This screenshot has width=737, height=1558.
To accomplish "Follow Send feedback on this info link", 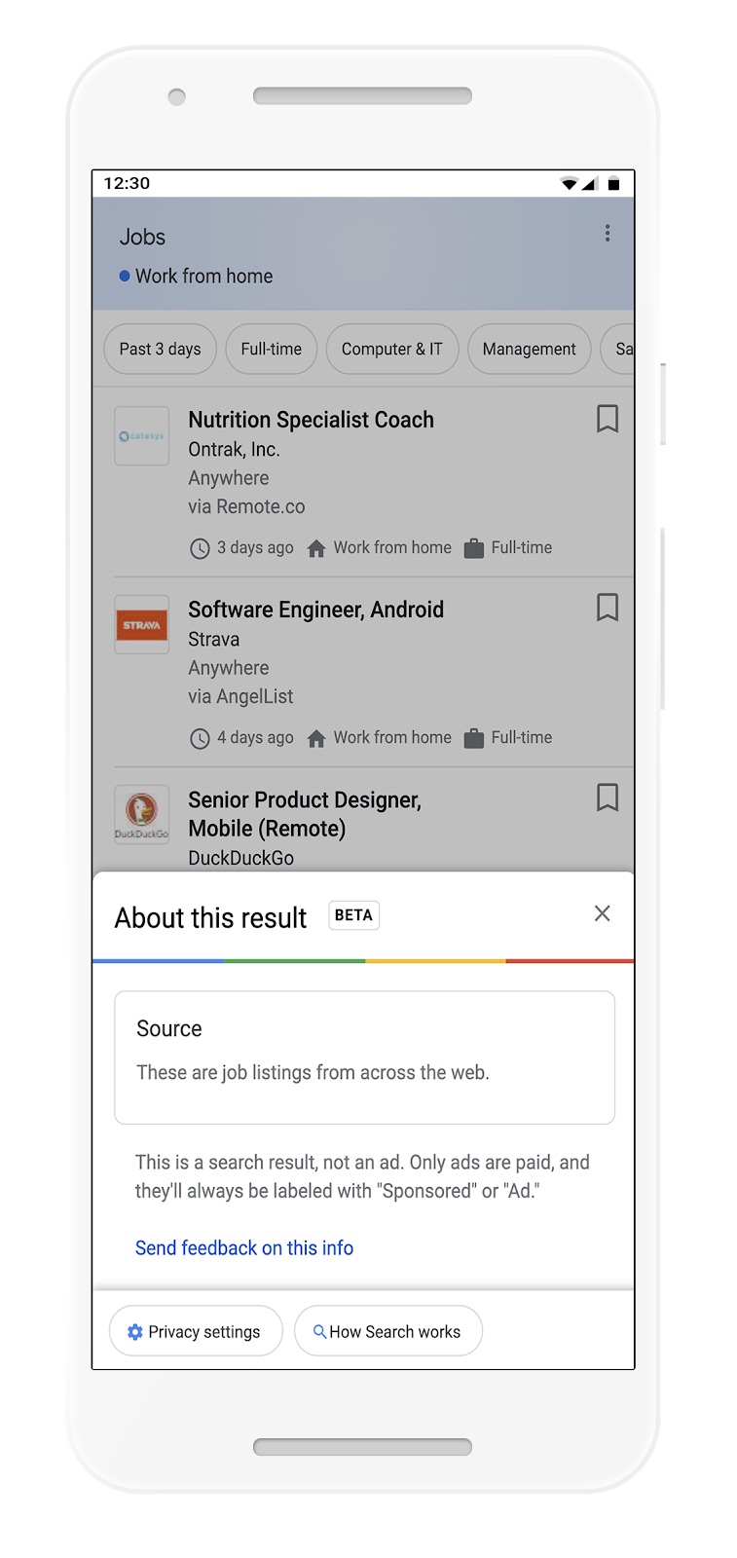I will tap(244, 1248).
